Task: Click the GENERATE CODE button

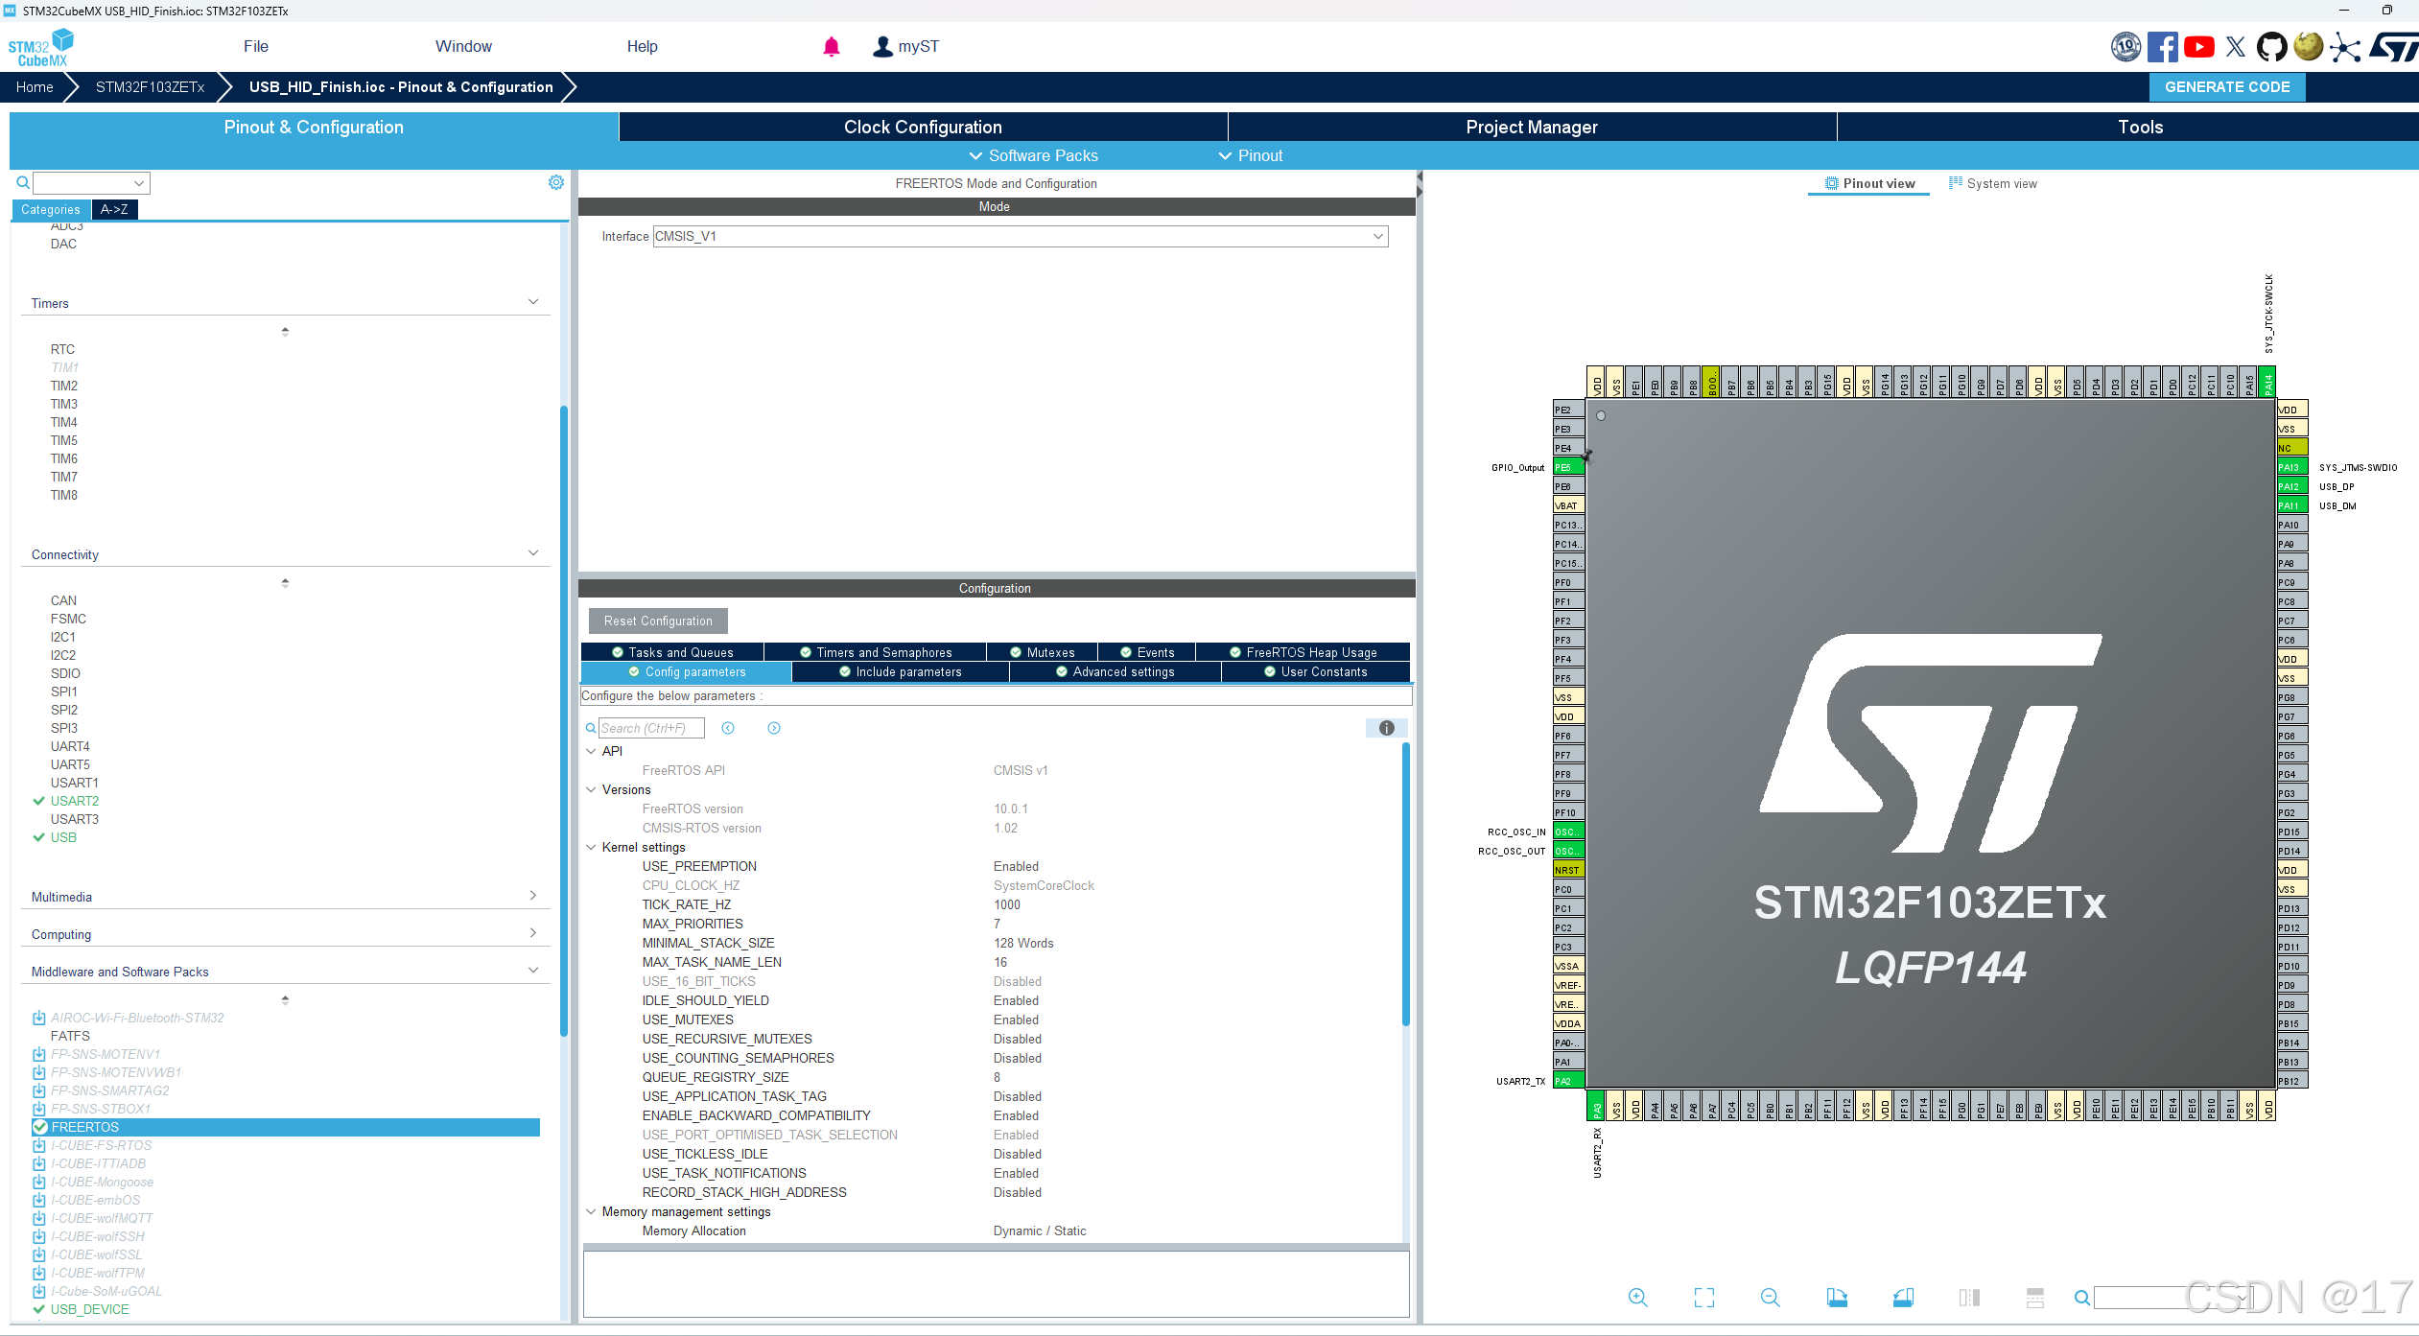Action: tap(2227, 86)
